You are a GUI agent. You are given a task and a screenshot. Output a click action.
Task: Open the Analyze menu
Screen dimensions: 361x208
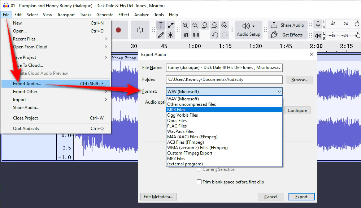pyautogui.click(x=142, y=15)
